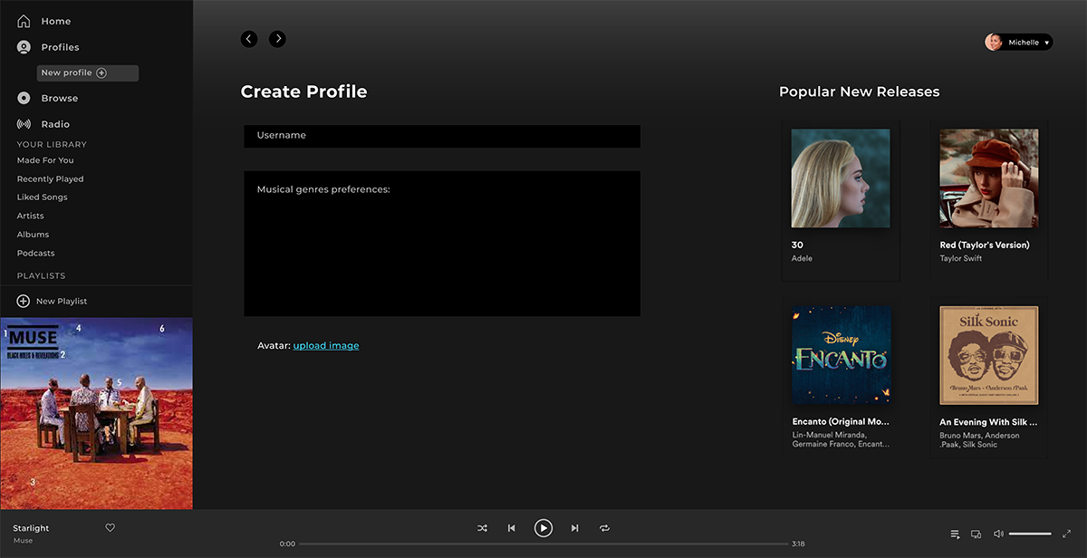Go forward with the right arrow button
Viewport: 1087px width, 558px height.
tap(277, 39)
